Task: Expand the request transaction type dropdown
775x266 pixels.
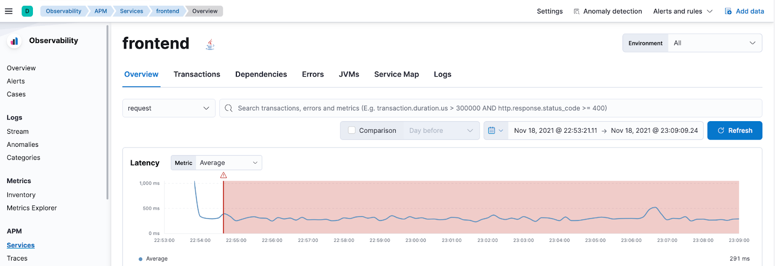Action: click(169, 108)
